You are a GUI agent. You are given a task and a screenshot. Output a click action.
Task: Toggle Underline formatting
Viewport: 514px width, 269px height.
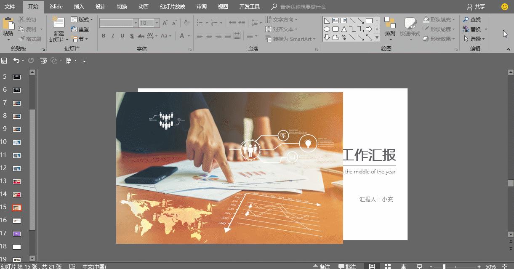[x=122, y=36]
